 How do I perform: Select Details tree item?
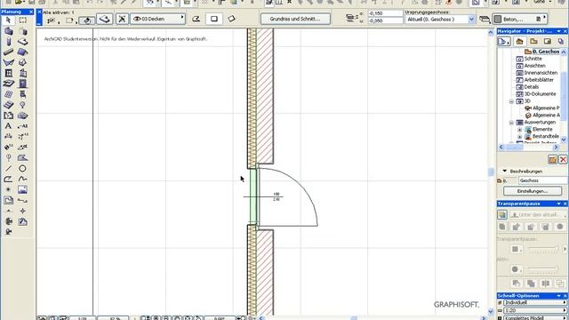pyautogui.click(x=532, y=87)
